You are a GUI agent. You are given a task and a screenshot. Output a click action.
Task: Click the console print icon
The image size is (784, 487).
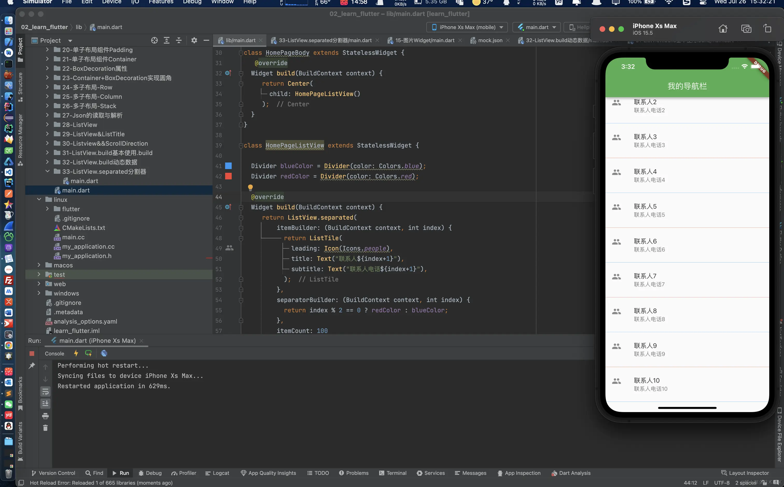coord(45,416)
